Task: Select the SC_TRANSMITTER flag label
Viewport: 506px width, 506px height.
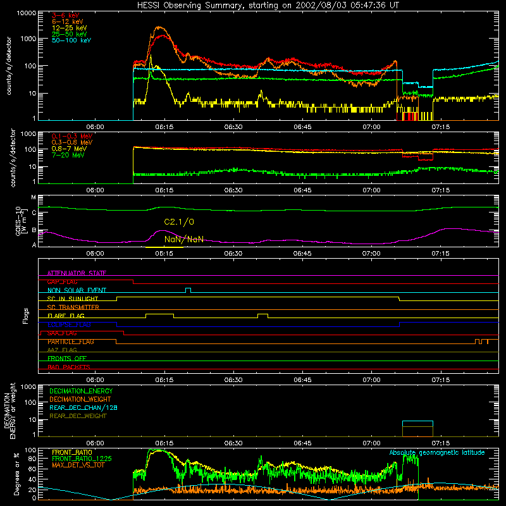Action: click(73, 307)
